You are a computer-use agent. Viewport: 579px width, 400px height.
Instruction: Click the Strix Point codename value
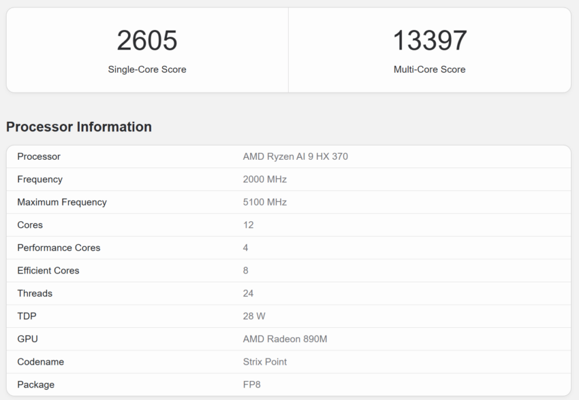[265, 362]
